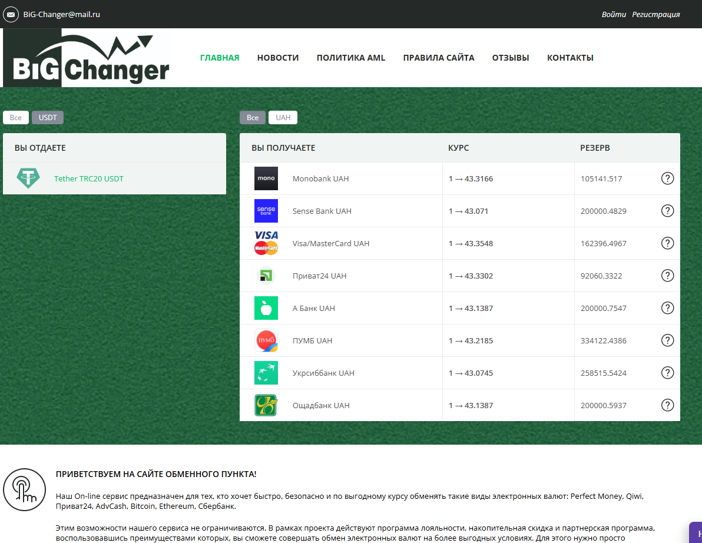Click the BiG Changer logo
Screen dimensions: 702x543
tap(87, 58)
